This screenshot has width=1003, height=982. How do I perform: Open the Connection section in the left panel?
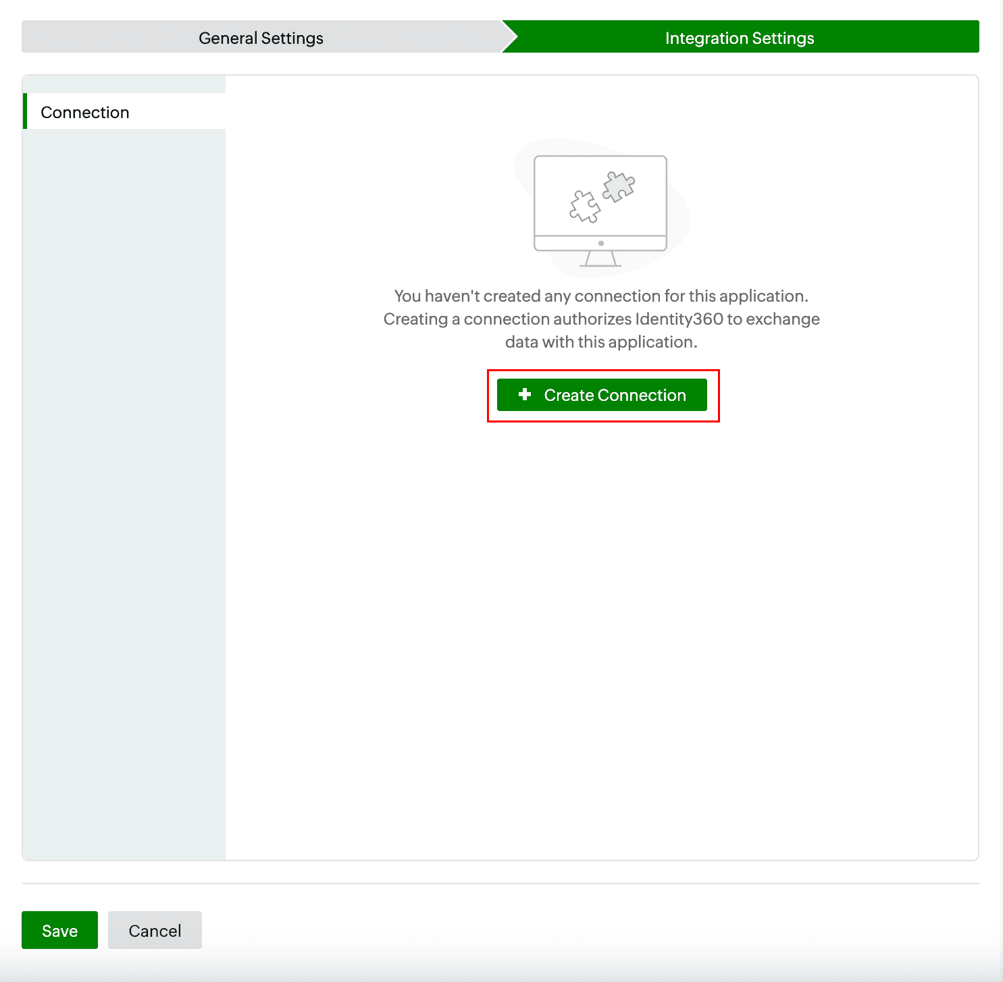(x=85, y=112)
